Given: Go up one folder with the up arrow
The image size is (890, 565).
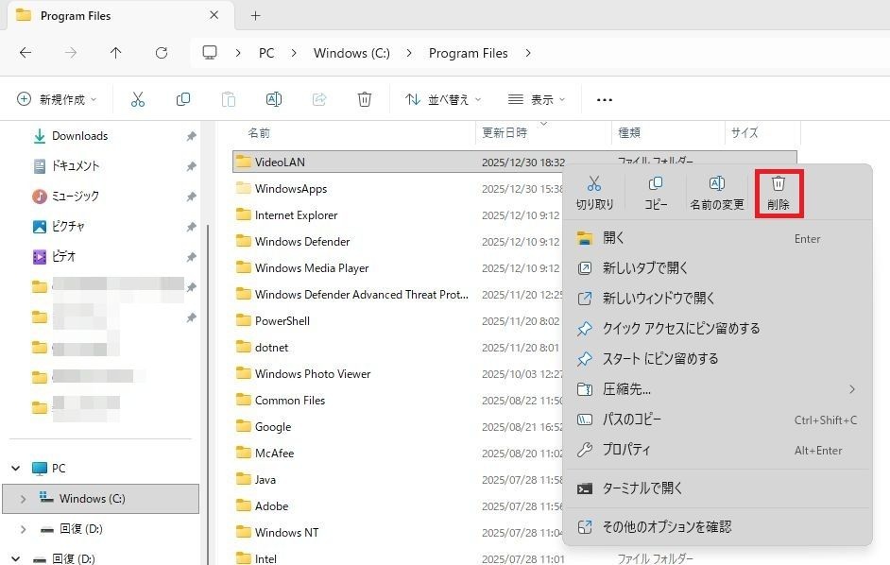Looking at the screenshot, I should tap(116, 53).
